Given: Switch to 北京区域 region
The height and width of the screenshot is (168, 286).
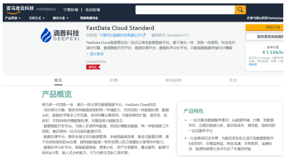Looking at the screenshot, I should 92,10.
